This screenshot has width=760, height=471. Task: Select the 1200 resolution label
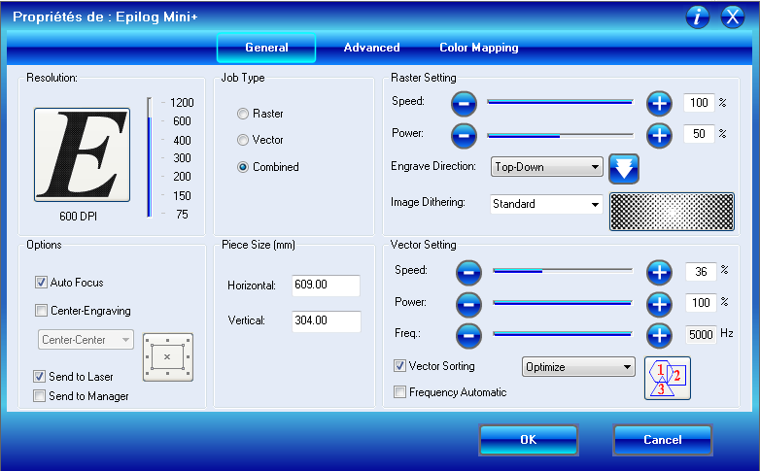(x=182, y=103)
